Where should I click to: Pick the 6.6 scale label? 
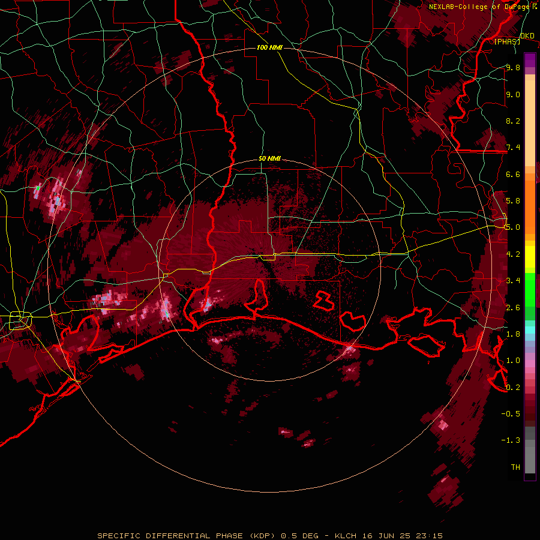[x=513, y=174]
